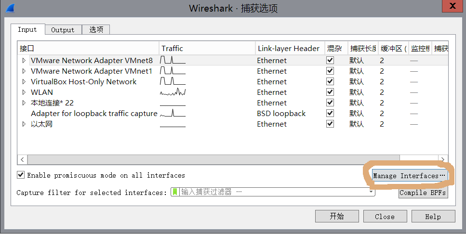
Task: Switch to the 选项 tab
Action: [x=96, y=30]
